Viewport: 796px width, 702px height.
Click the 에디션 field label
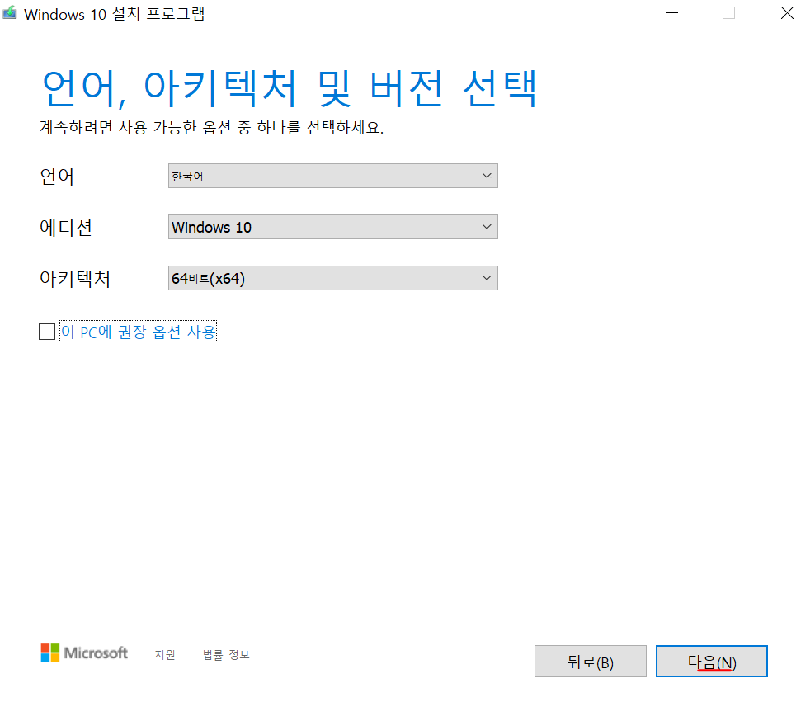(x=66, y=228)
